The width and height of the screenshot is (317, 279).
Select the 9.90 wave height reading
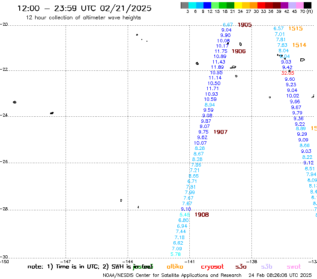point(225,35)
